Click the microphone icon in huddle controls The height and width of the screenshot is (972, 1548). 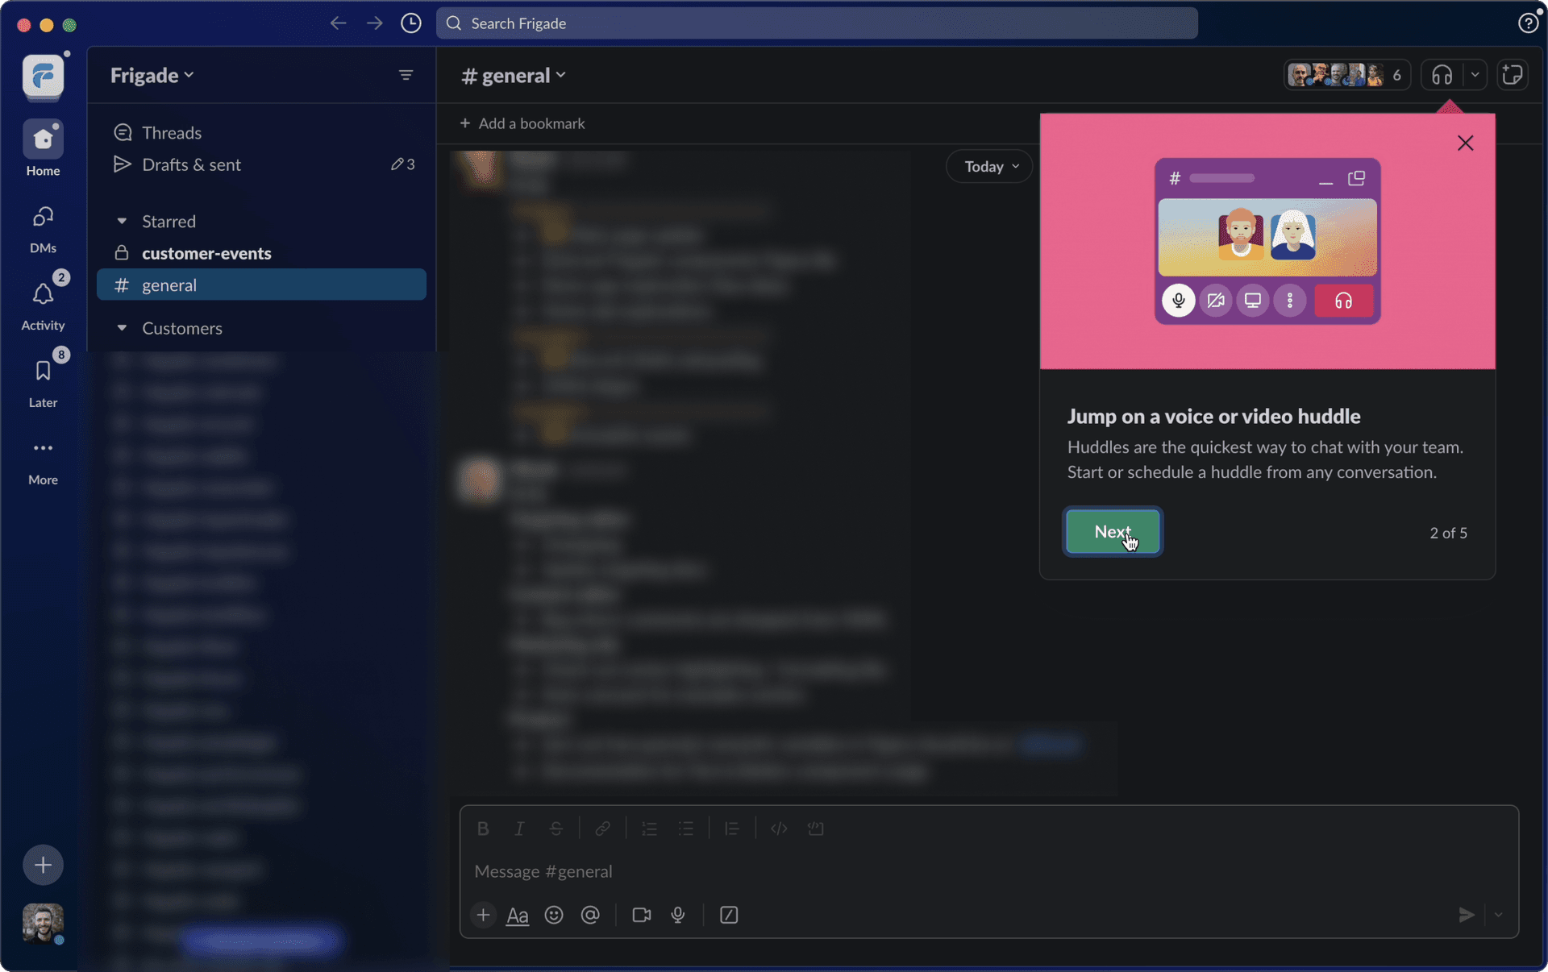point(1179,299)
